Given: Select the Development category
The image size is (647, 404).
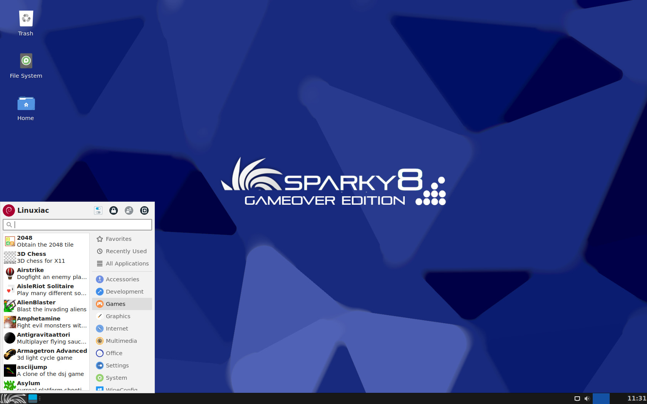Looking at the screenshot, I should 122,292.
